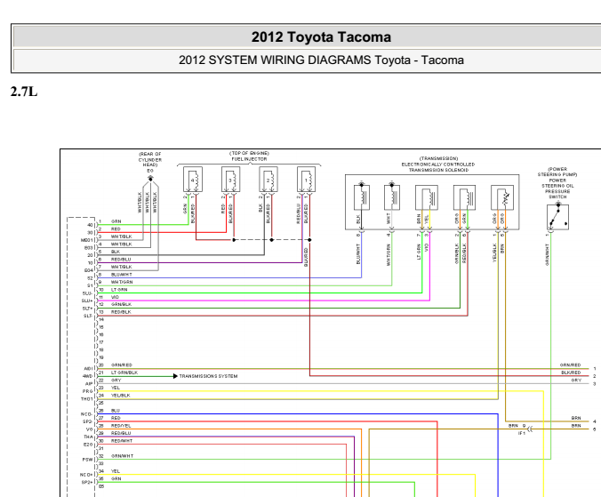
Task: Click the solenoid symbol above the BLK wire
Action: click(x=362, y=197)
